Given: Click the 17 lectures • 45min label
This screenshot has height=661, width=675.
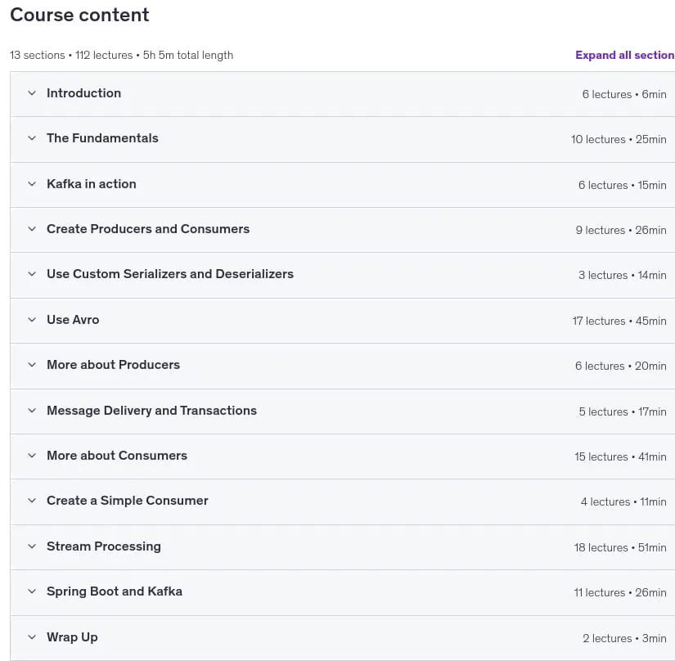Looking at the screenshot, I should point(619,321).
